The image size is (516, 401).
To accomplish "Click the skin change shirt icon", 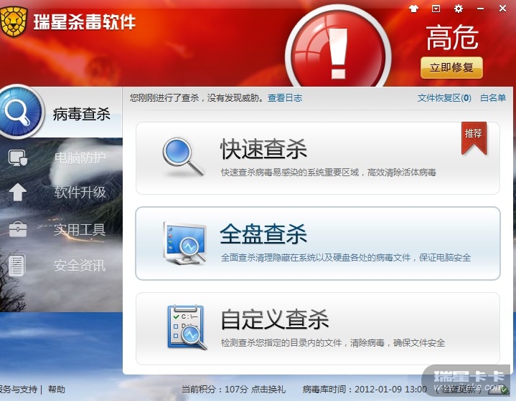I will [413, 9].
